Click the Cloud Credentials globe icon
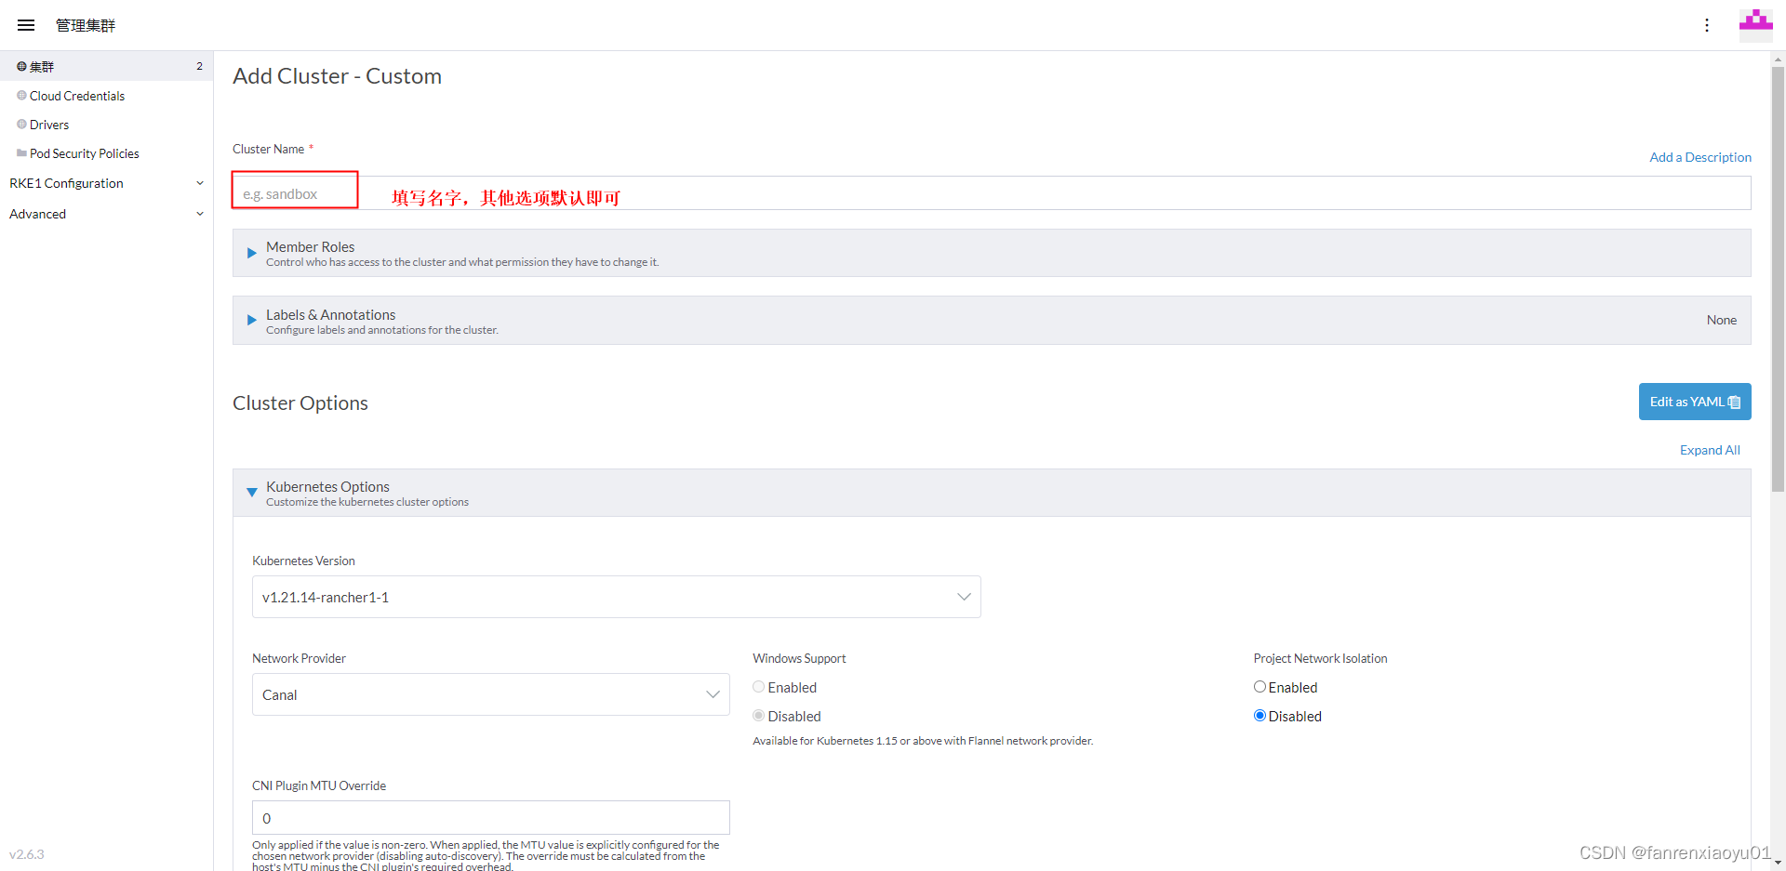Screen dimensions: 1786x871 (x=21, y=95)
